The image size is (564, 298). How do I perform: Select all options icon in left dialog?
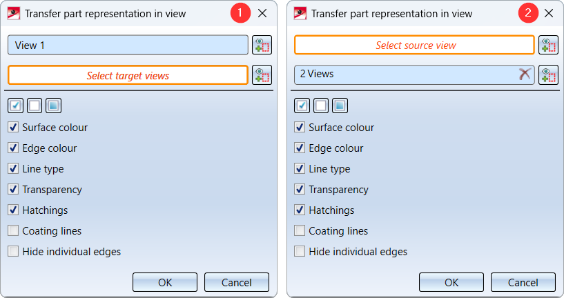[16, 106]
